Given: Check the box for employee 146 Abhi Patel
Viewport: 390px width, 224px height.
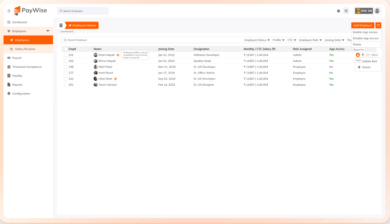Looking at the screenshot, I should (66, 67).
